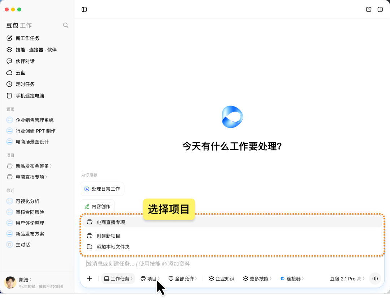
Task: Click the stacked layers icon beside 技能
Action: pyautogui.click(x=9, y=49)
